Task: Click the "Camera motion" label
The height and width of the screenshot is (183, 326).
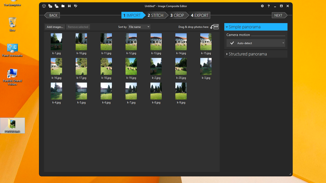Action: (238, 35)
